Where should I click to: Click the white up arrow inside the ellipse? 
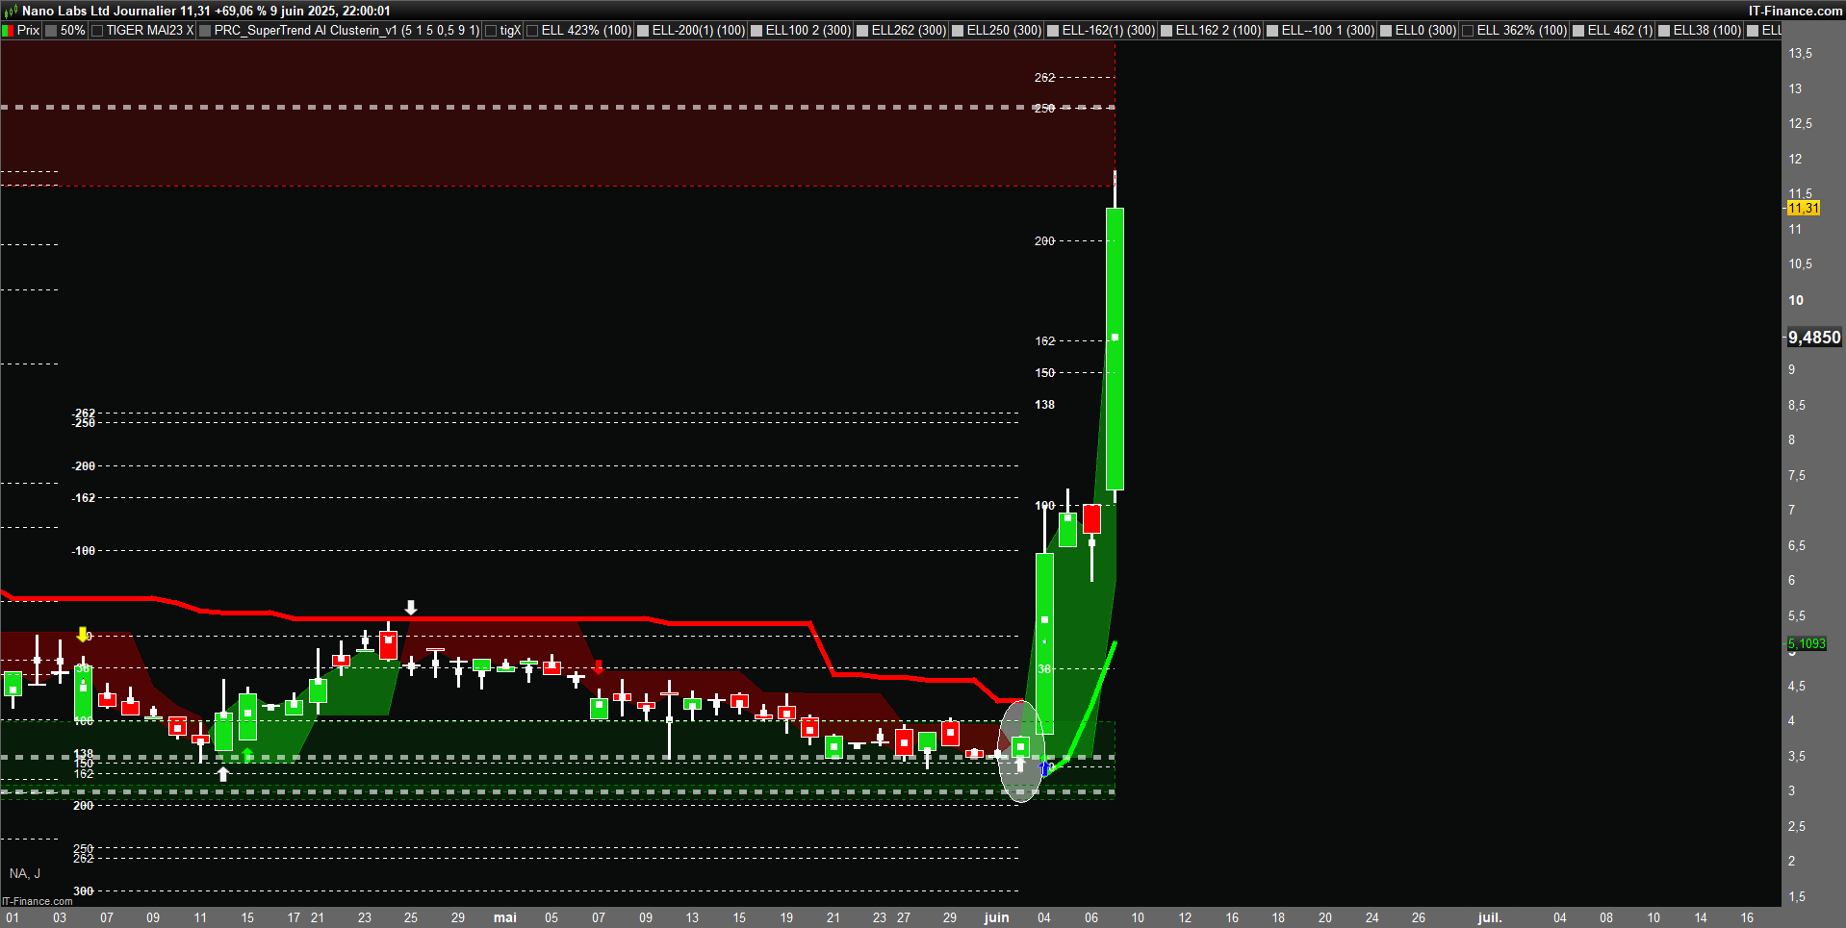coord(1020,765)
